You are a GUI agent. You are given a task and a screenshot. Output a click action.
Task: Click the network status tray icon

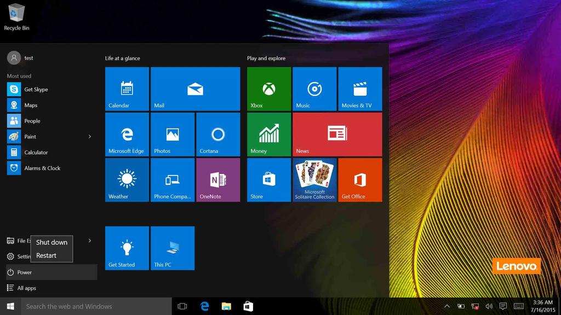coord(475,306)
